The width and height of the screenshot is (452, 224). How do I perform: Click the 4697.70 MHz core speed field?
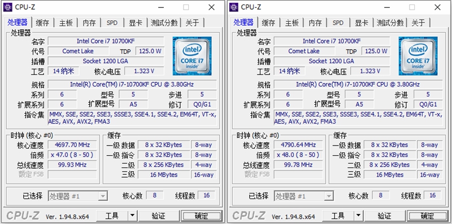pos(72,145)
